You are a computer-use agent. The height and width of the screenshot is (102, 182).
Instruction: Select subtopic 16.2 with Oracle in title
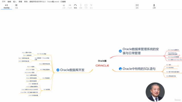pyautogui.click(x=42, y=59)
